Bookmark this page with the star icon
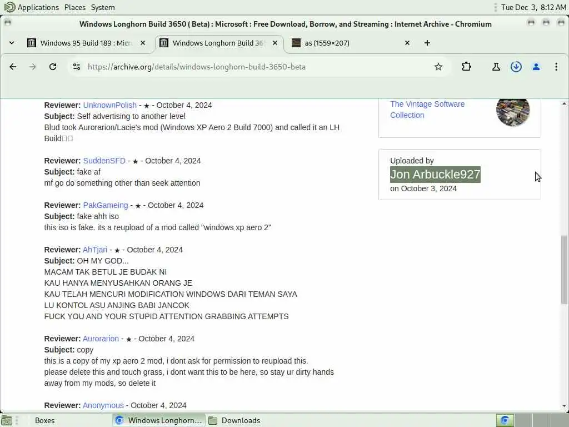Viewport: 569px width, 427px height. pyautogui.click(x=438, y=67)
